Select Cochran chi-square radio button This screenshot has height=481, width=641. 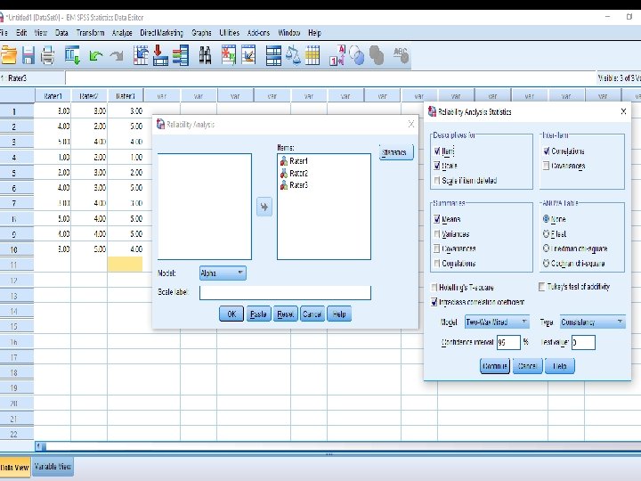coord(546,263)
